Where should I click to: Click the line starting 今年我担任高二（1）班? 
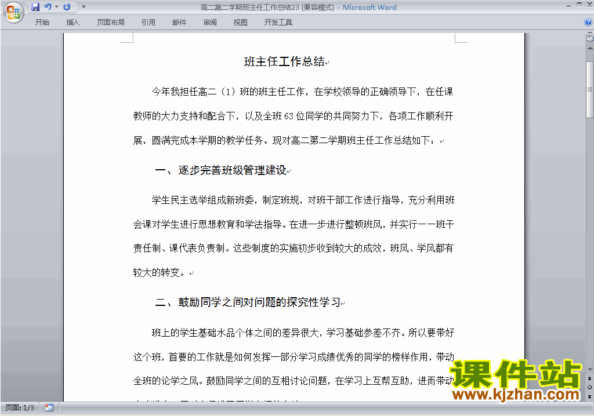302,92
